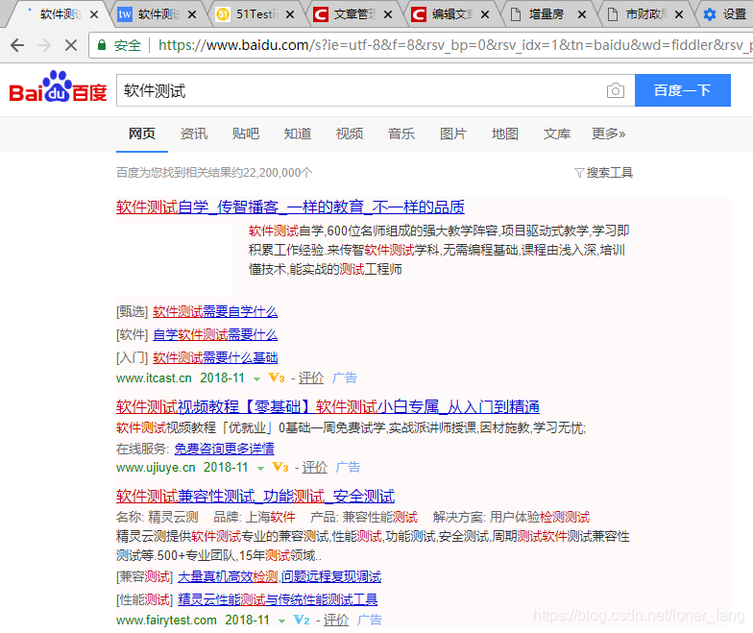Select the 图片 search category

click(x=453, y=134)
